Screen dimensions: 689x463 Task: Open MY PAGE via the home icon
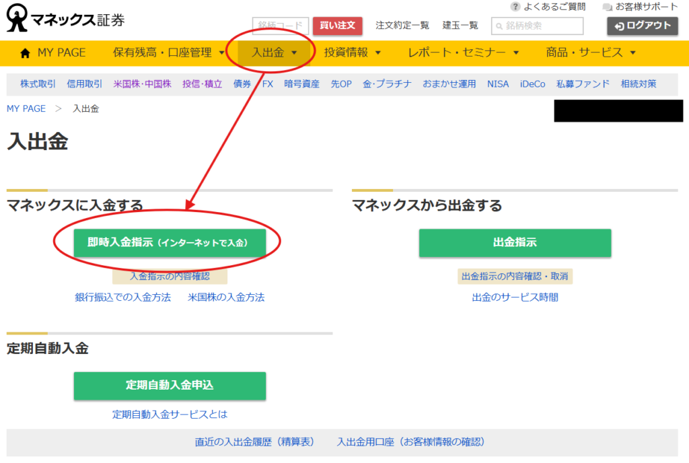point(26,52)
